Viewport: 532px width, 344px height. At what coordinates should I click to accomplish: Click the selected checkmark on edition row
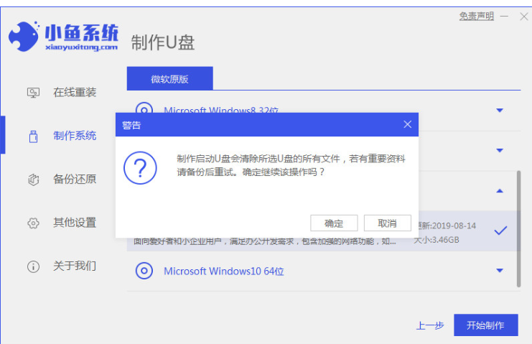(500, 231)
